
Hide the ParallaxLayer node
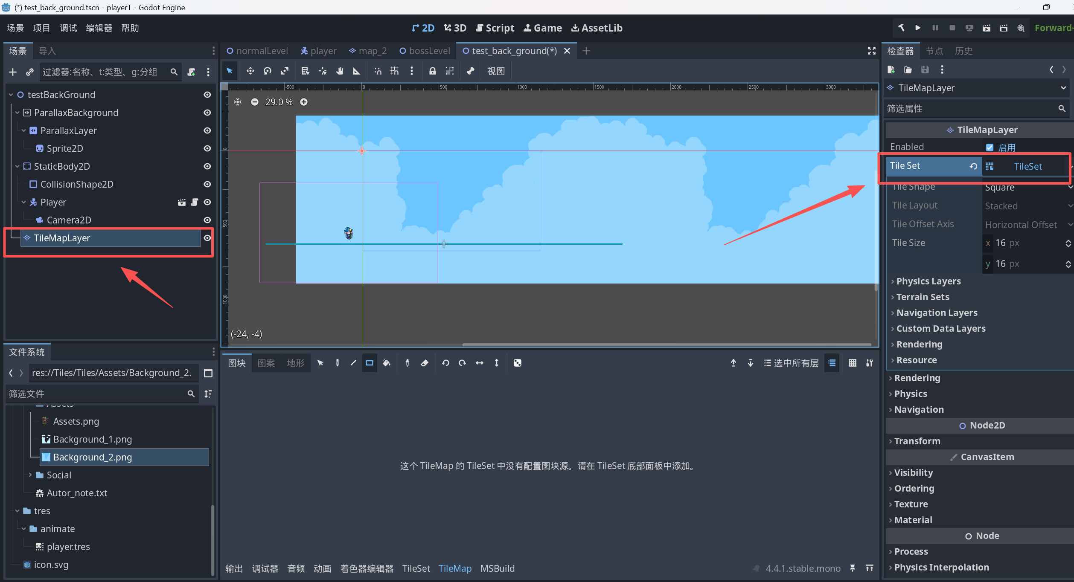click(x=207, y=130)
